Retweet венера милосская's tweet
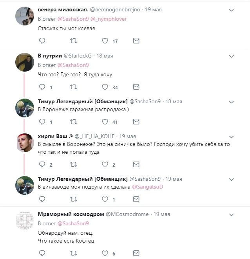Screen dimensions: 250x259 (x=73, y=41)
